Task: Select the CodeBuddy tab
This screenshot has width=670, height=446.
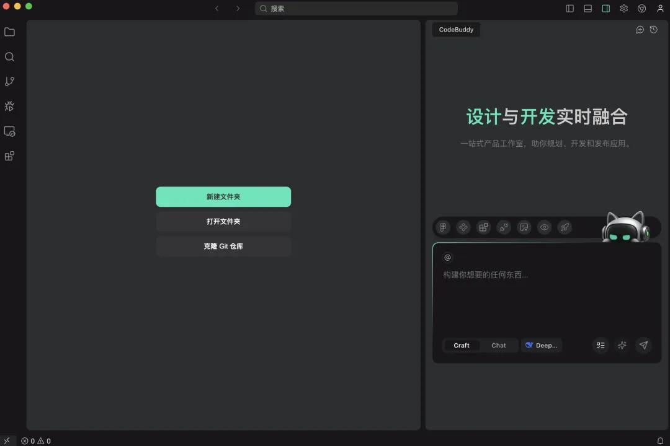Action: point(456,29)
